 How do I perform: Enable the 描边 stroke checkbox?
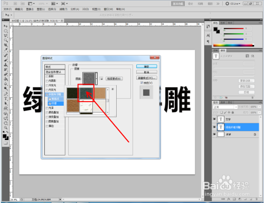coord(47,126)
